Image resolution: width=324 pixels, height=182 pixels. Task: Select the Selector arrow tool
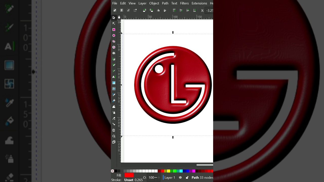(114, 18)
